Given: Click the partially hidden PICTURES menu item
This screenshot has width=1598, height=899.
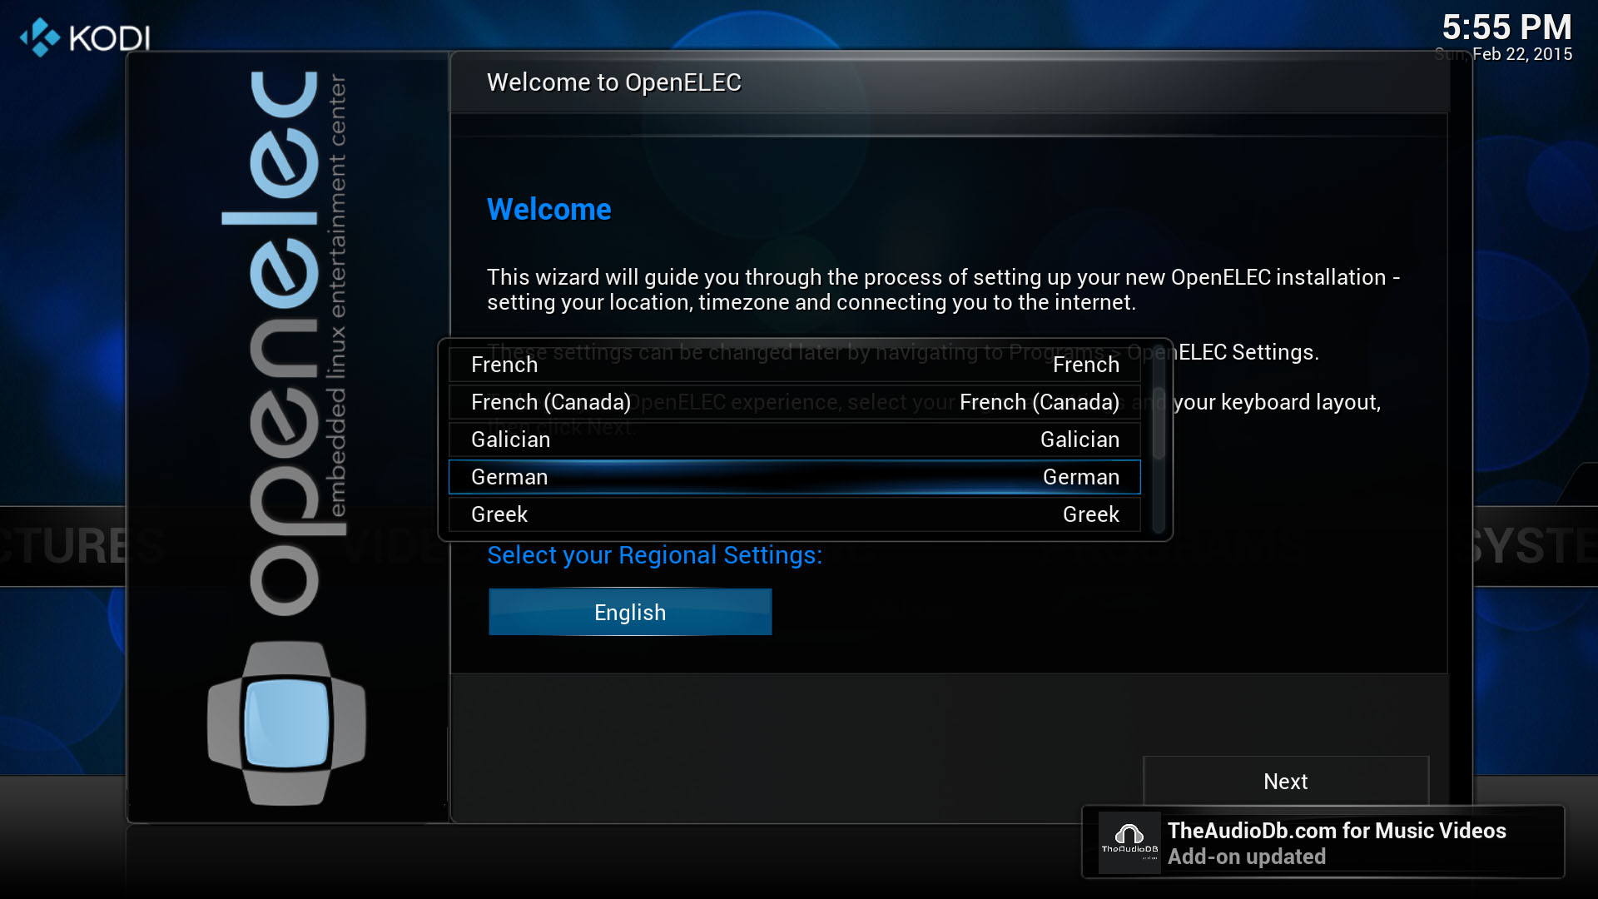Looking at the screenshot, I should point(62,546).
